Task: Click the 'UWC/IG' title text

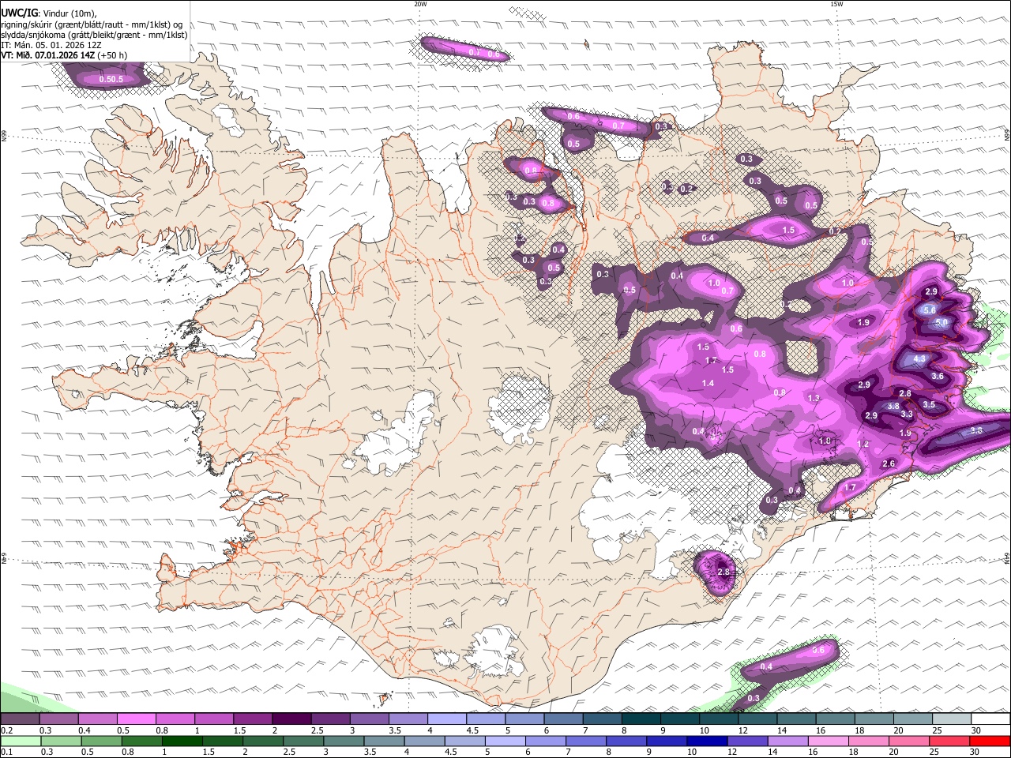Action: (x=18, y=13)
